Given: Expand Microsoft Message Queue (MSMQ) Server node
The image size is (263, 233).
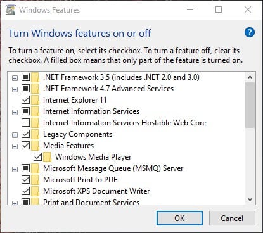Looking at the screenshot, I should point(15,169).
